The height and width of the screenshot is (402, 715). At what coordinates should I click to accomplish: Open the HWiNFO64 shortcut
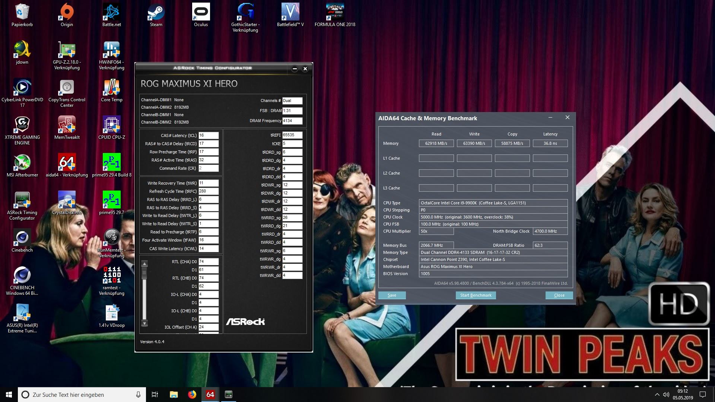click(111, 55)
